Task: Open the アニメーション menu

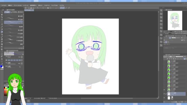Action: [x=18, y=6]
